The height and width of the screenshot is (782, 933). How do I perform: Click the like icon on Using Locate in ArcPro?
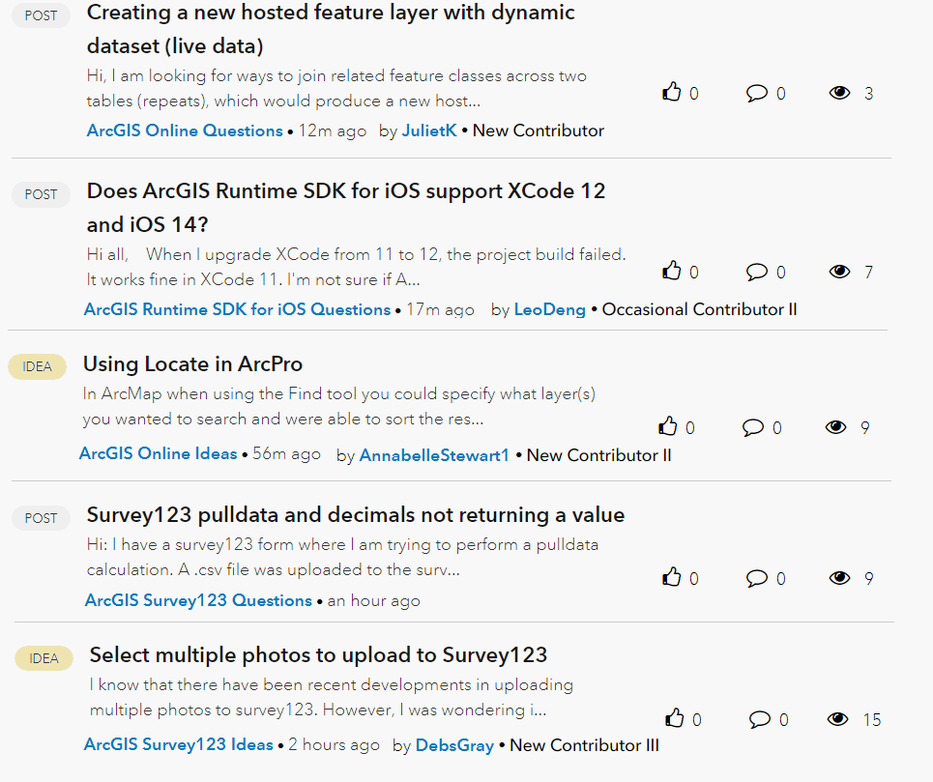coord(668,426)
